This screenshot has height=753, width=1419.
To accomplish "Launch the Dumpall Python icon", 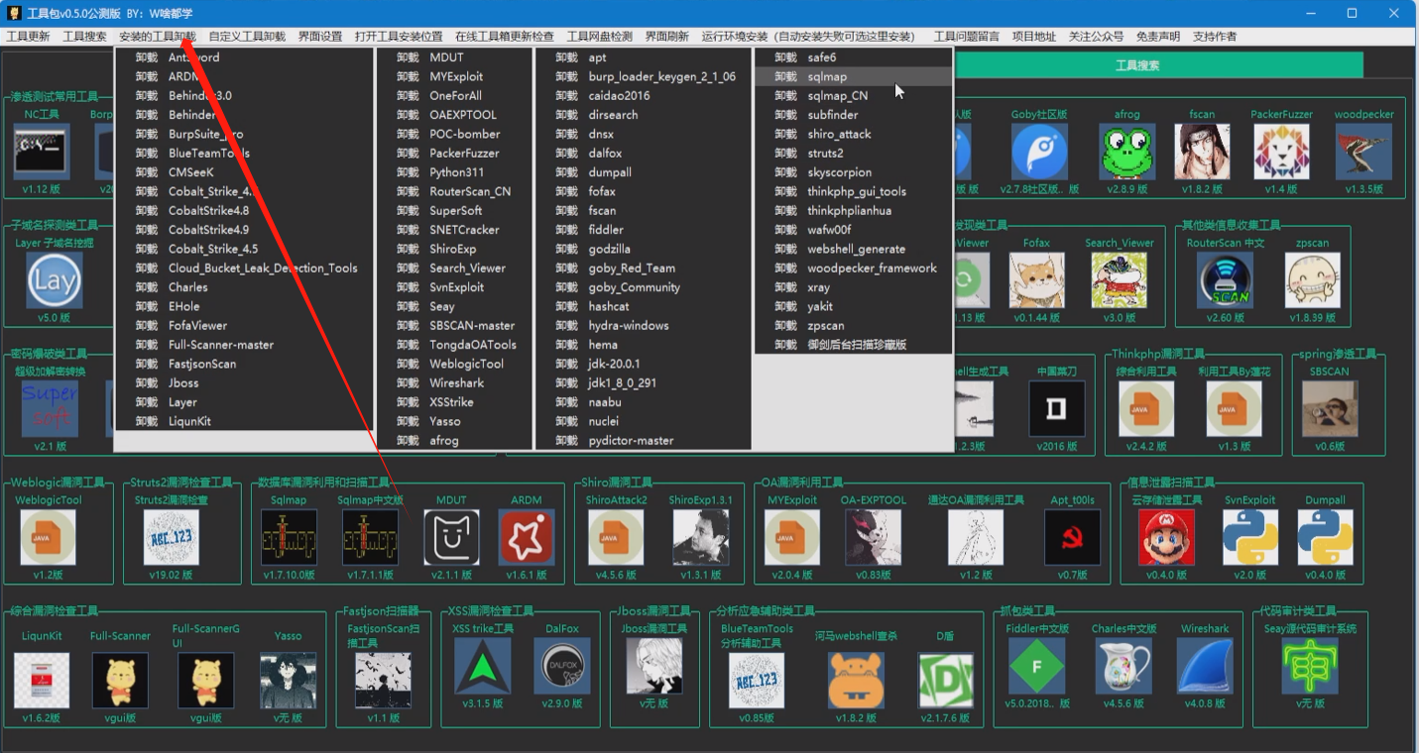I will pos(1326,538).
